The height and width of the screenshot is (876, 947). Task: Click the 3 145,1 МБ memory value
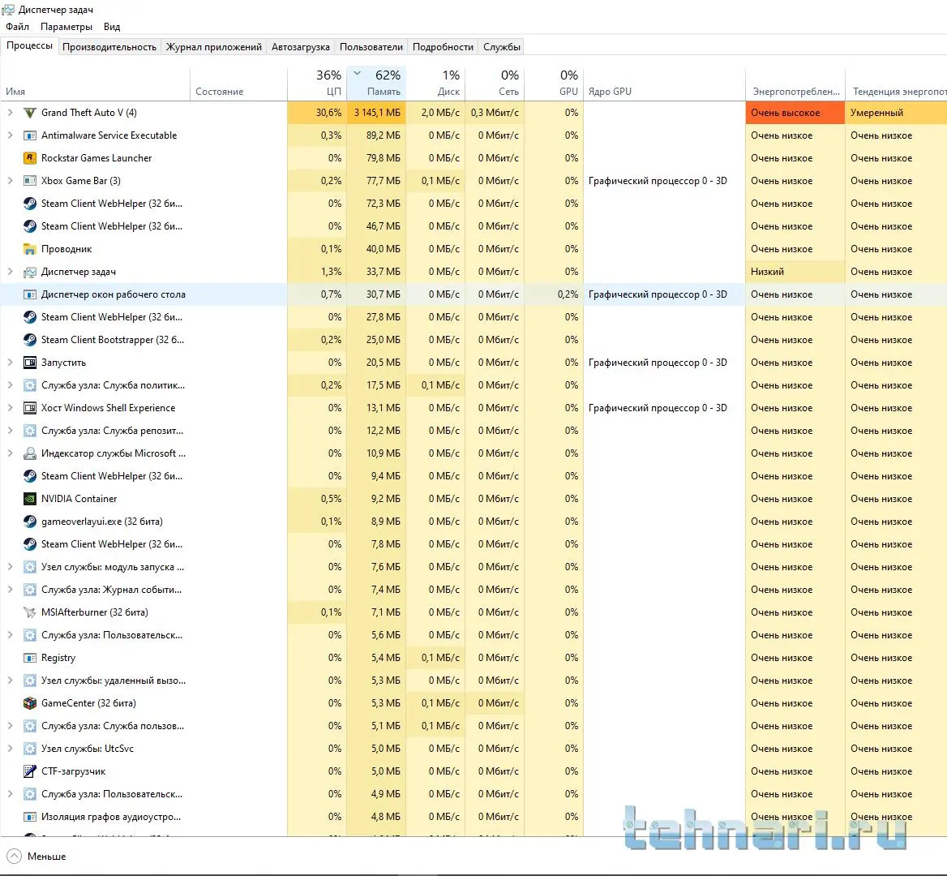click(x=377, y=113)
